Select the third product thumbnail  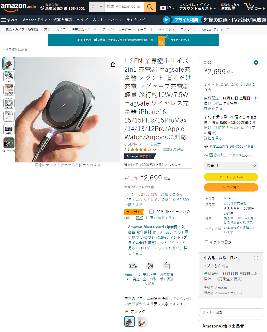[9, 90]
